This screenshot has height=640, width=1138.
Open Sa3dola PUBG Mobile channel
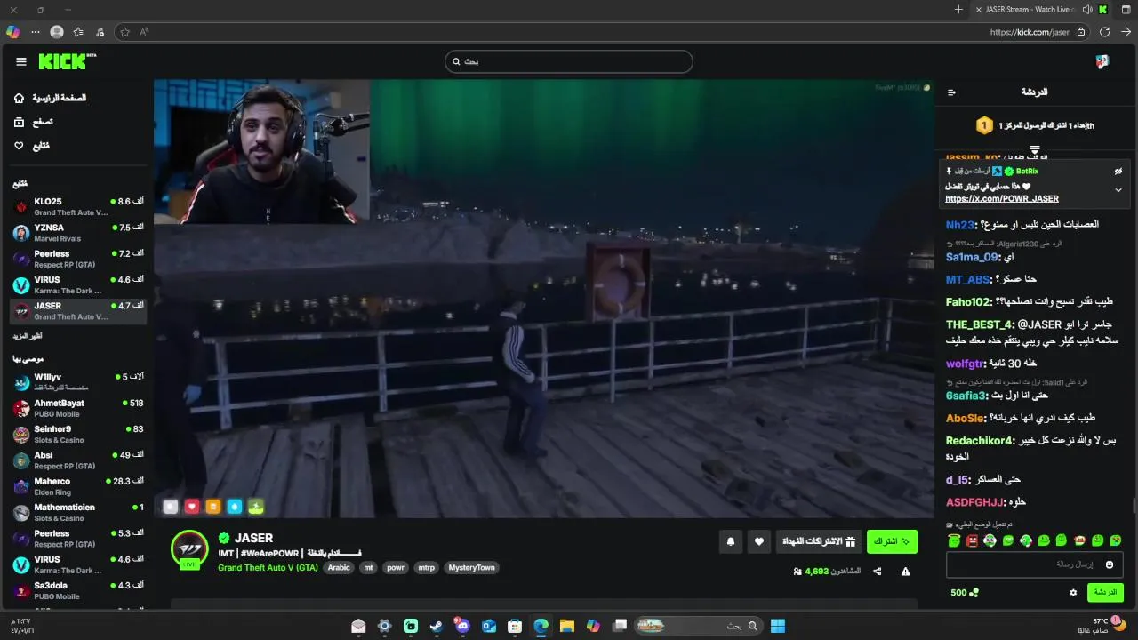pos(78,590)
